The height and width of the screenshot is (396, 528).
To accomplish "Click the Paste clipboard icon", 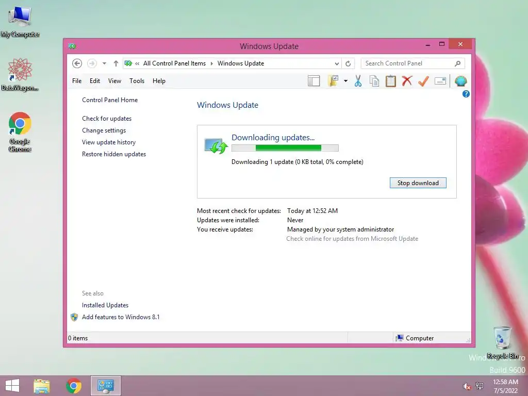I will point(391,81).
